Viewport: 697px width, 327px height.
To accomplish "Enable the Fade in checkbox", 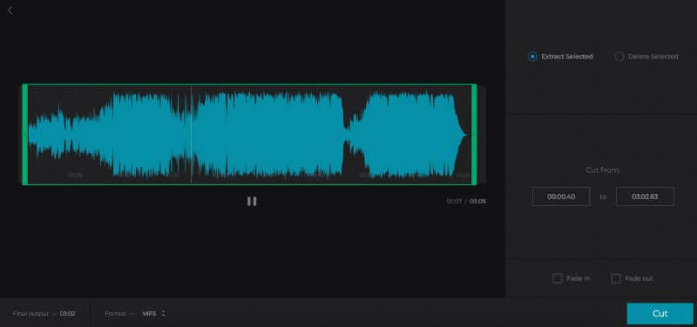I will 557,278.
